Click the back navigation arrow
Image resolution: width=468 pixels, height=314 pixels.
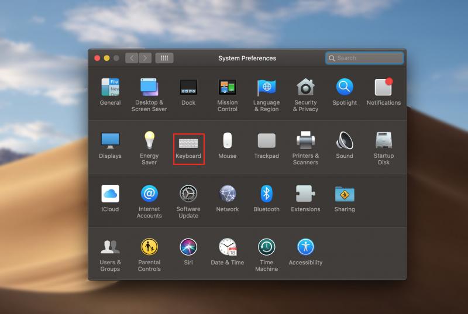click(x=132, y=58)
